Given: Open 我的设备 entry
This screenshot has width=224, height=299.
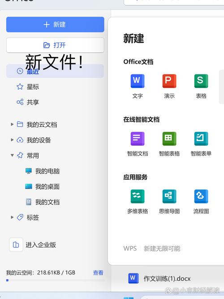Looking at the screenshot, I should pos(39,140).
